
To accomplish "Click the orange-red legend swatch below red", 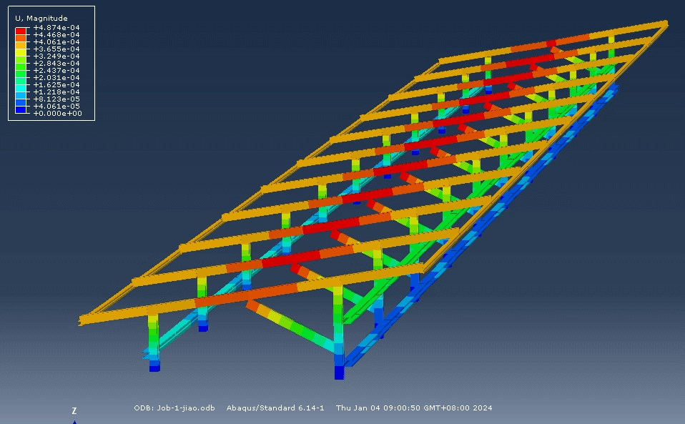I will [21, 38].
